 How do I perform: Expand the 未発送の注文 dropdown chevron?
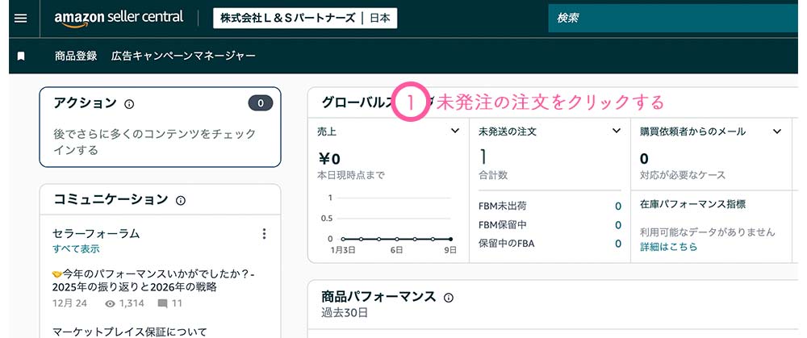pyautogui.click(x=616, y=131)
